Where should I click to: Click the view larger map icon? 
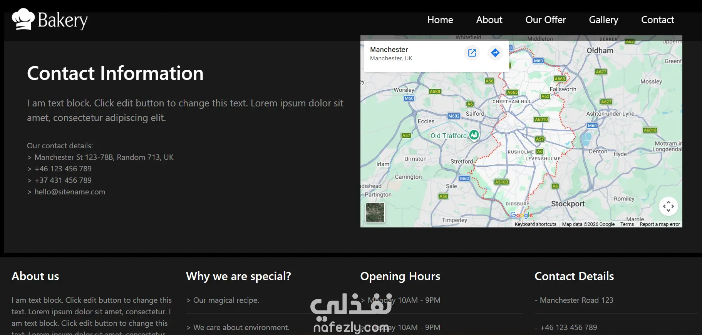472,53
